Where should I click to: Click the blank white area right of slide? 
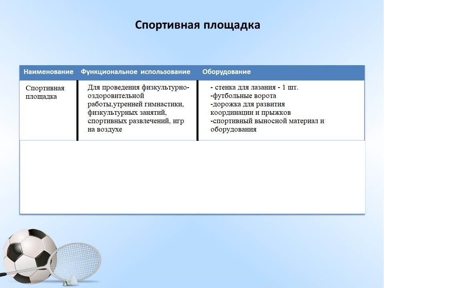[x=422, y=144]
